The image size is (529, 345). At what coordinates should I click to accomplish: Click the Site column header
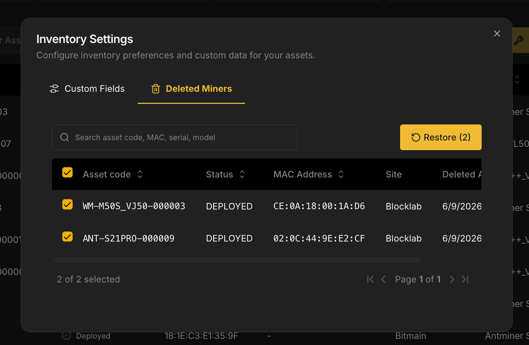point(394,174)
